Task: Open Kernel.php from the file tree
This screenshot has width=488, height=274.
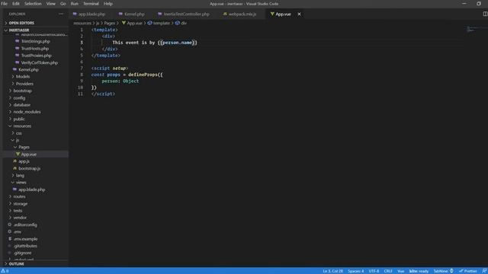Action: coord(28,69)
